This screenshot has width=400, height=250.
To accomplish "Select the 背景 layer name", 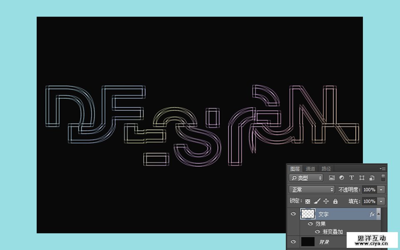I will 324,242.
